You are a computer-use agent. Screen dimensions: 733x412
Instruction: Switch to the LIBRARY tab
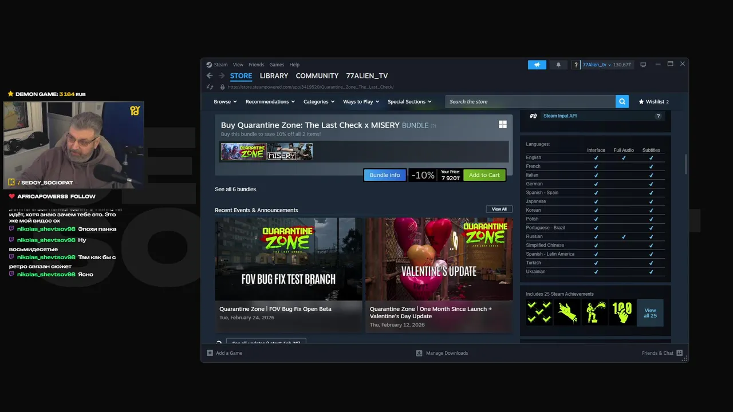click(x=274, y=76)
